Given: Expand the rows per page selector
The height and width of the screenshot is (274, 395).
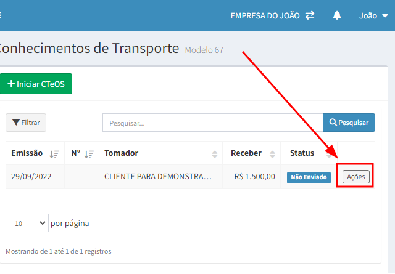Looking at the screenshot, I should pyautogui.click(x=27, y=223).
